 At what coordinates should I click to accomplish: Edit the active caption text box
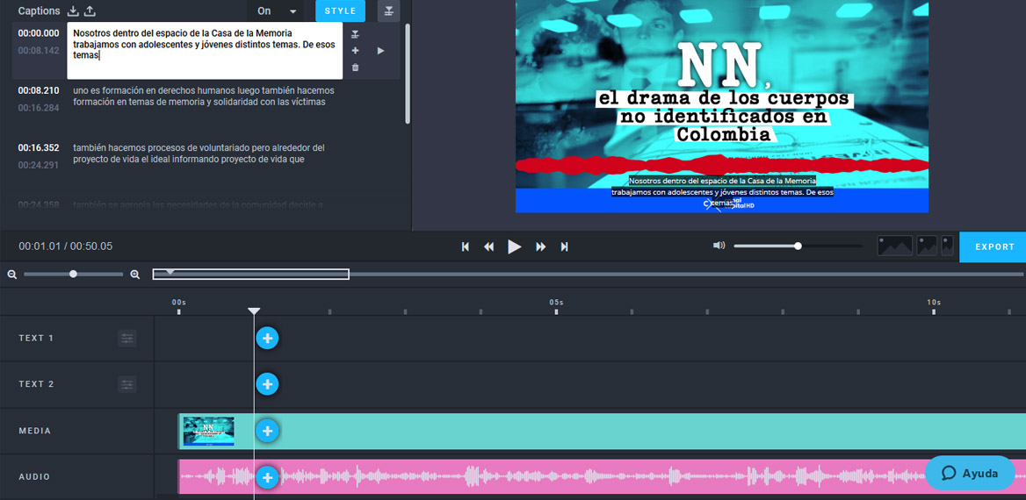pyautogui.click(x=205, y=50)
